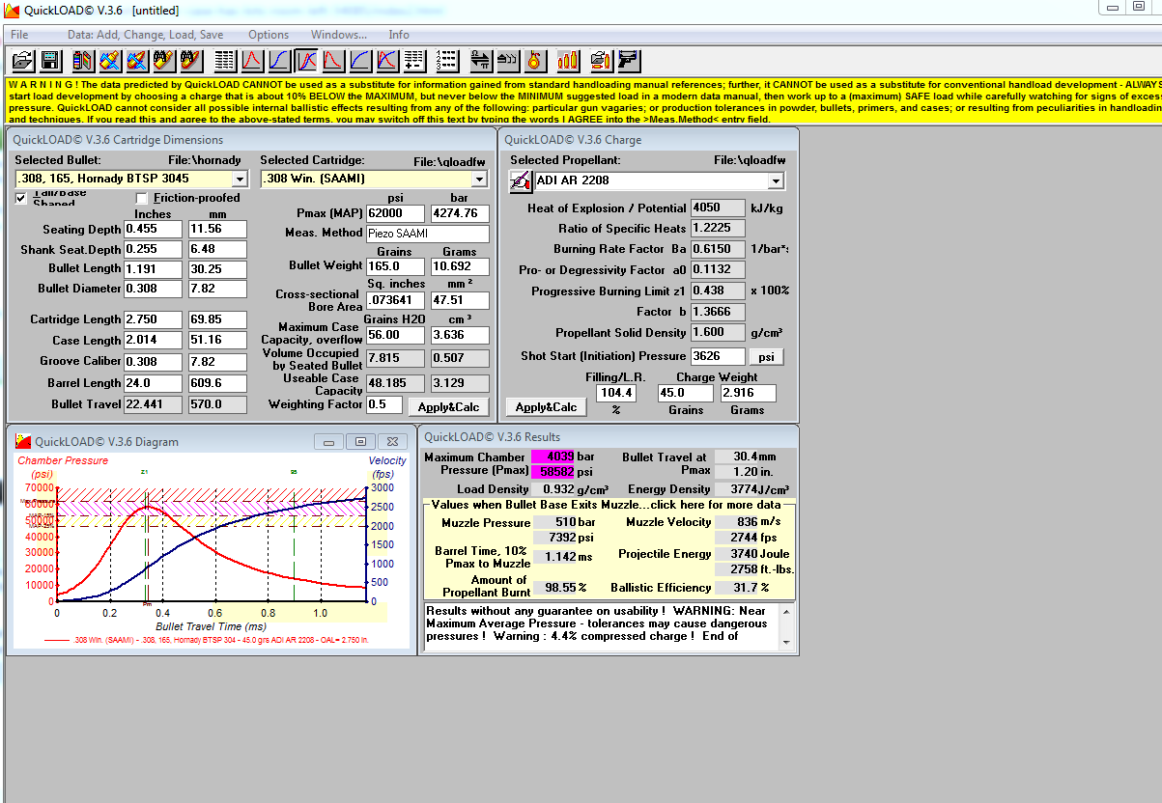Click the Bullet Weight grains field
Image resolution: width=1162 pixels, height=803 pixels.
pyautogui.click(x=396, y=265)
